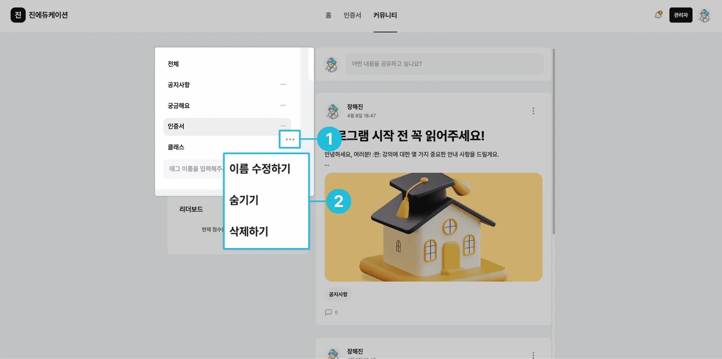Open the graduation-cap house post image

pos(433,227)
